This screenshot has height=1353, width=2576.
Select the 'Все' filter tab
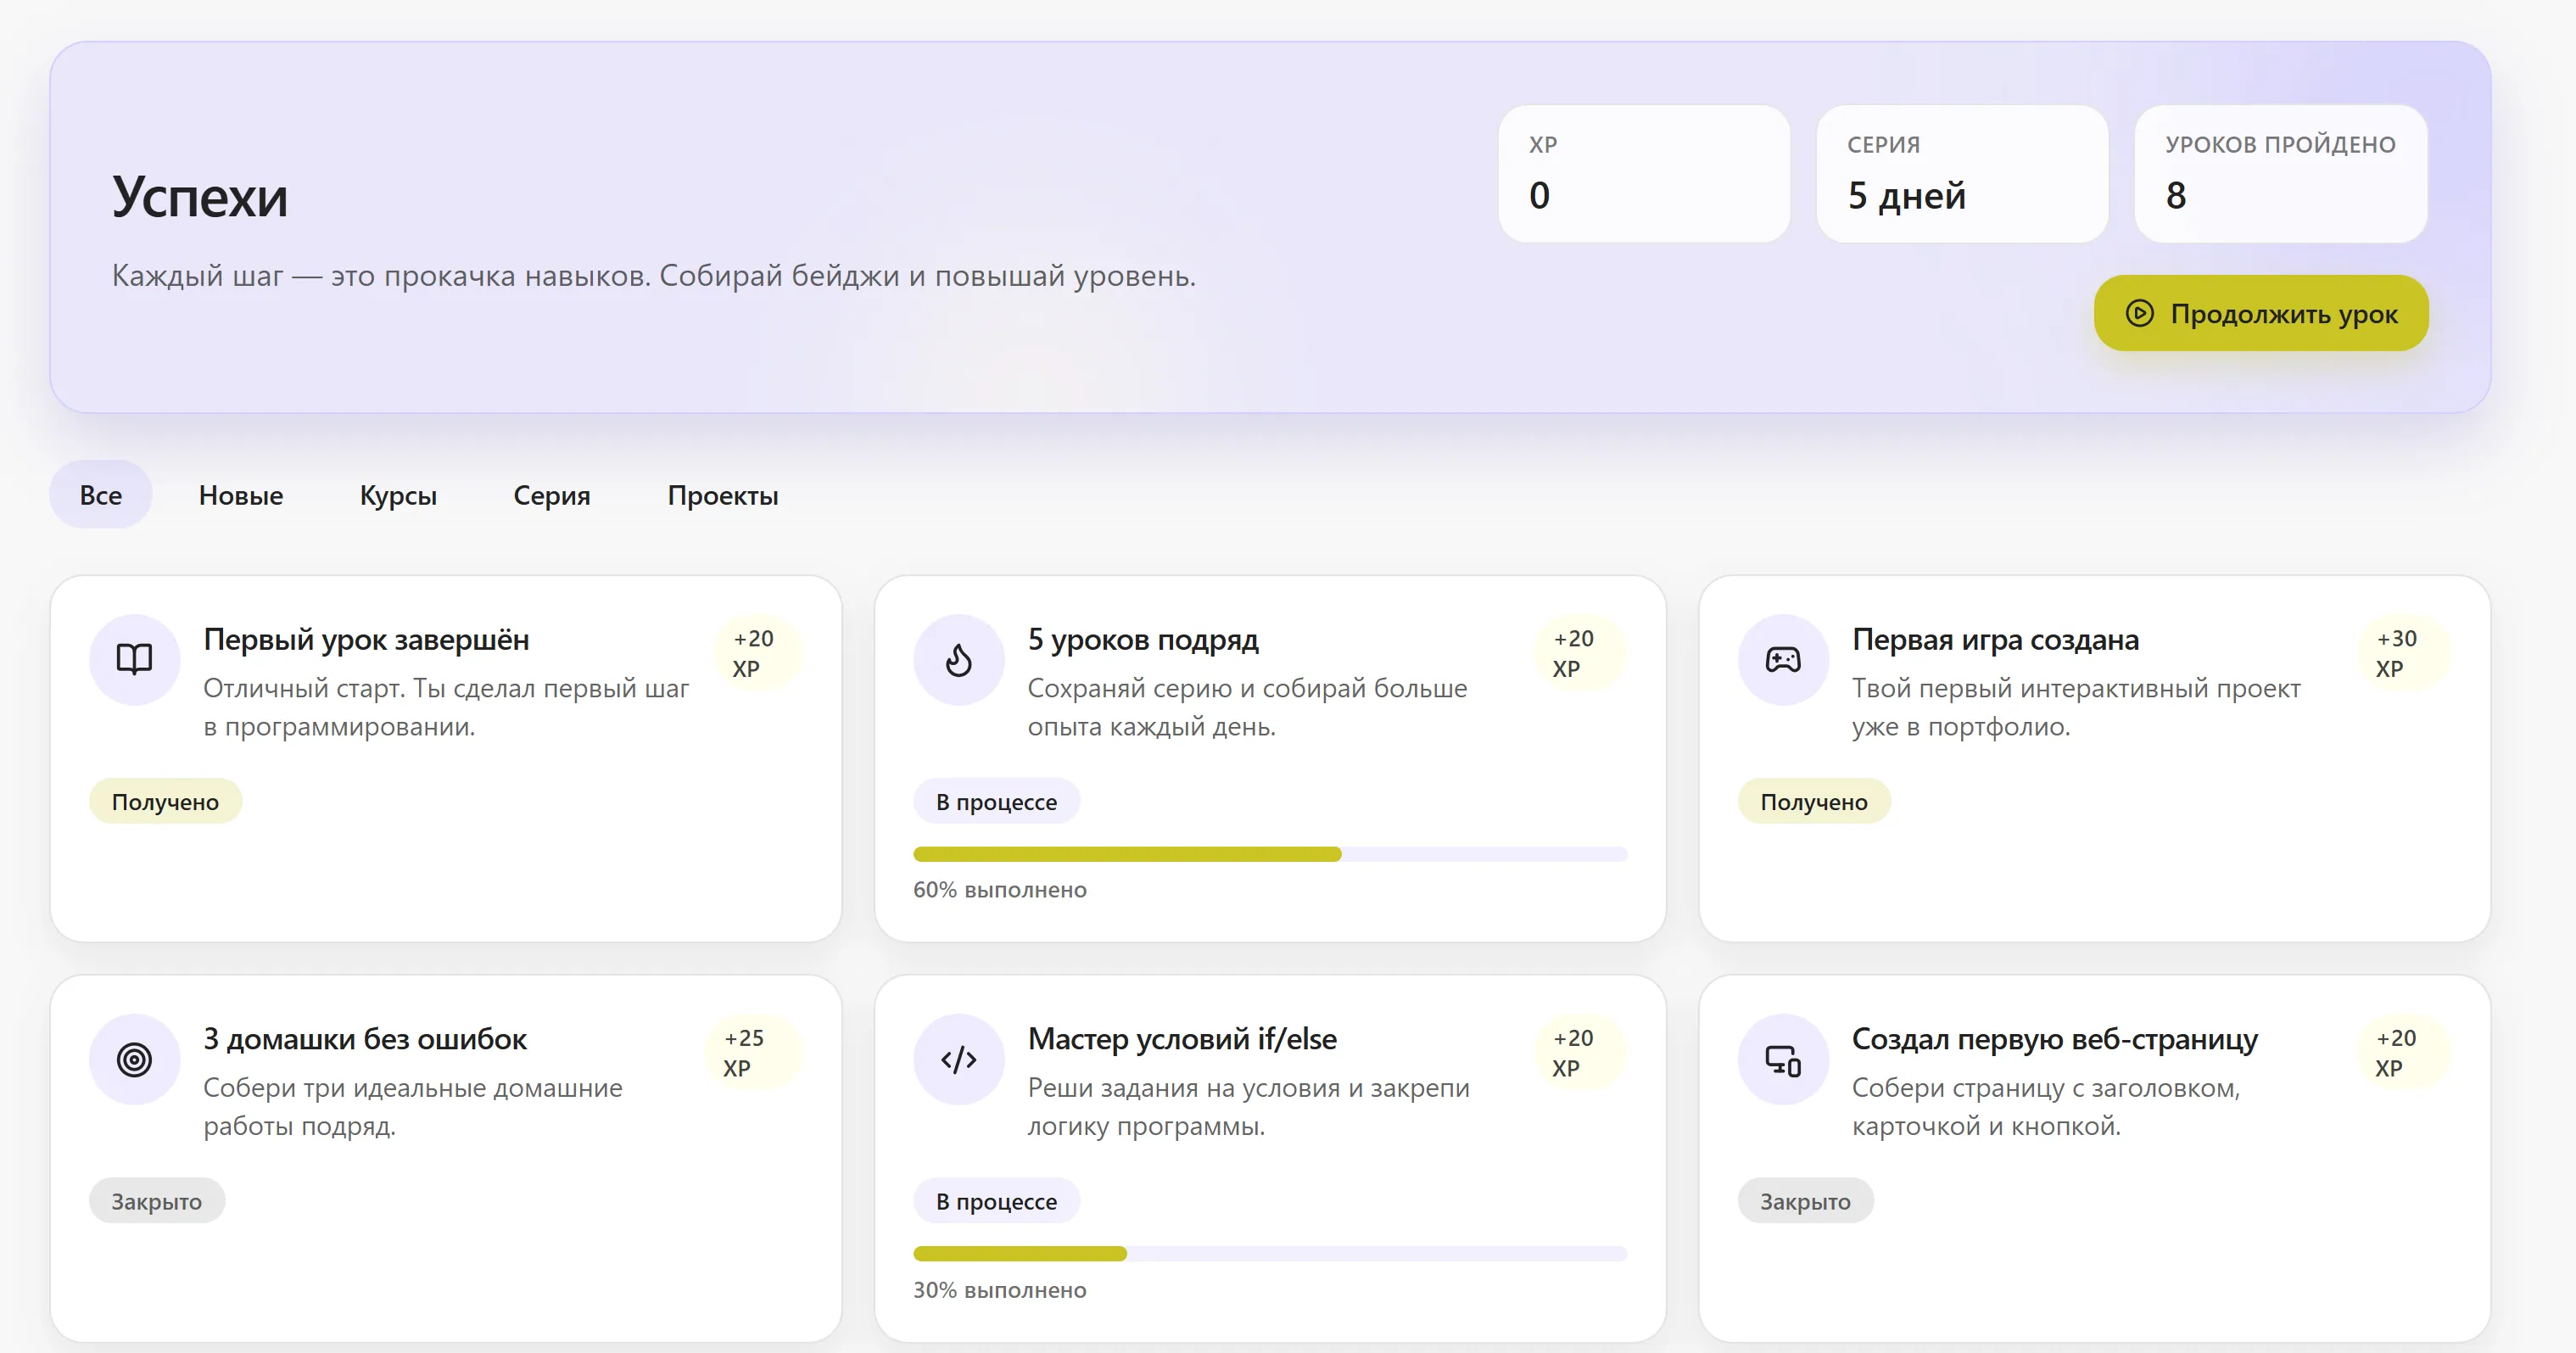tap(101, 494)
